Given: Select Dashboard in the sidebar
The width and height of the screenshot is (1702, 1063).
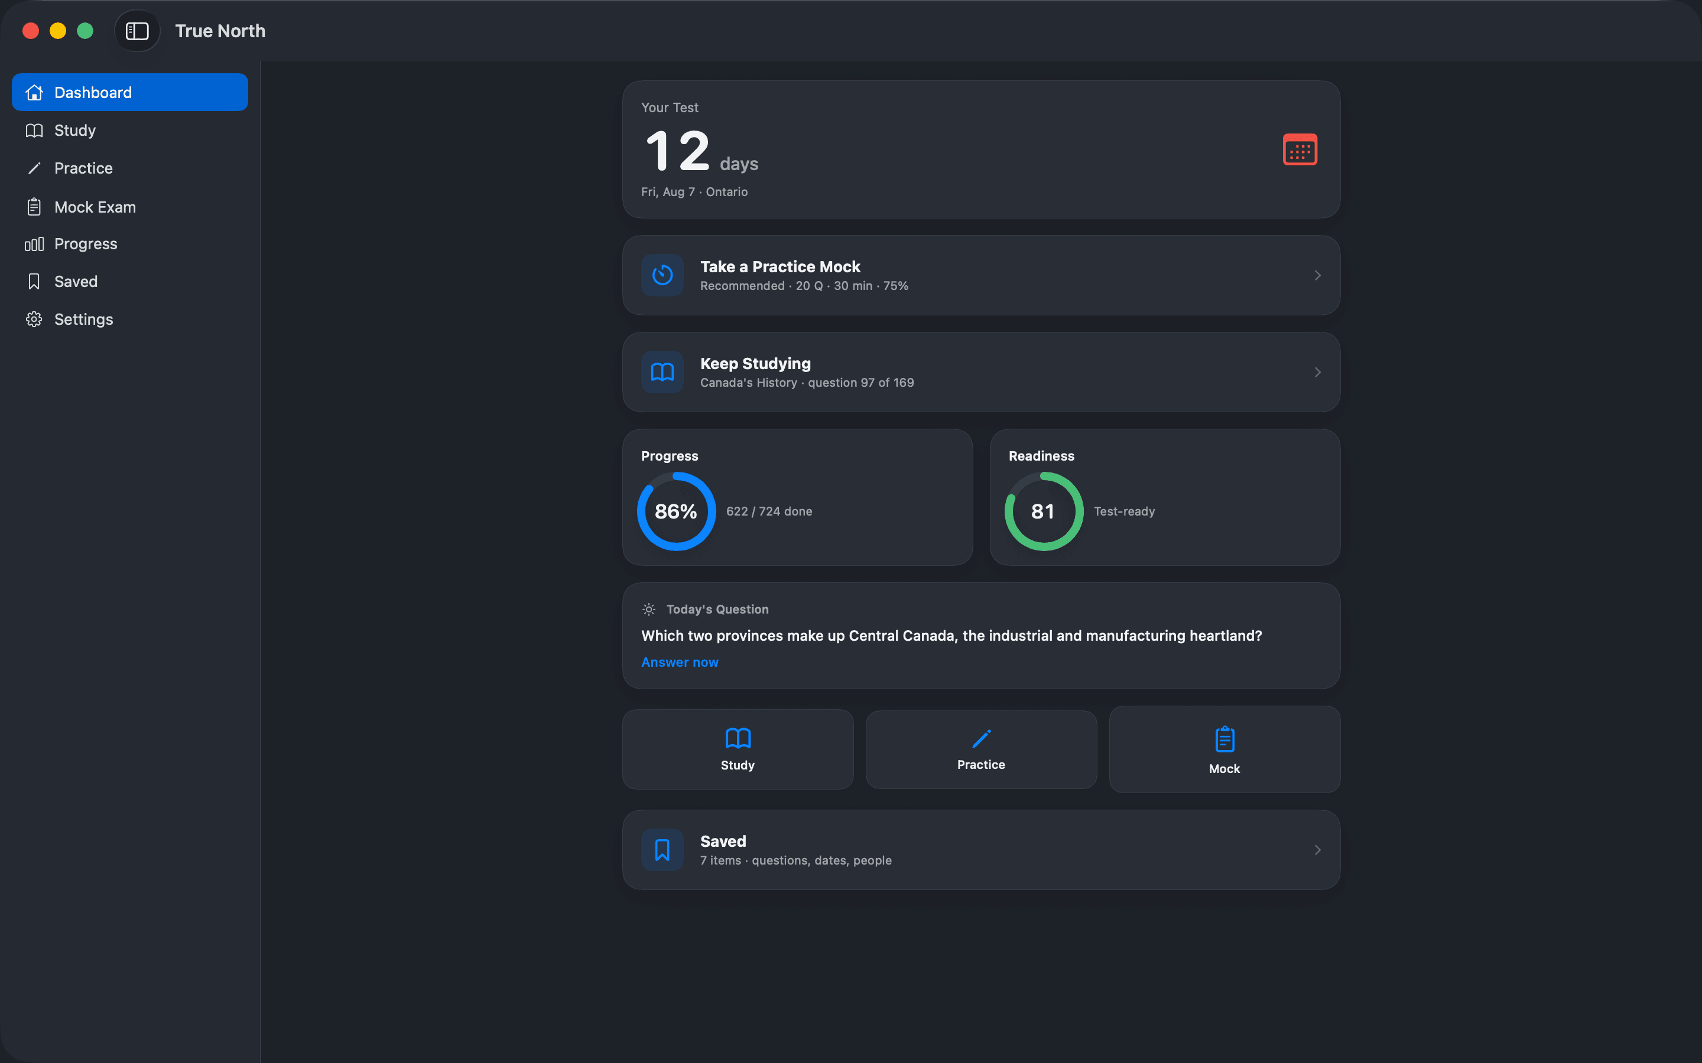Looking at the screenshot, I should point(130,92).
